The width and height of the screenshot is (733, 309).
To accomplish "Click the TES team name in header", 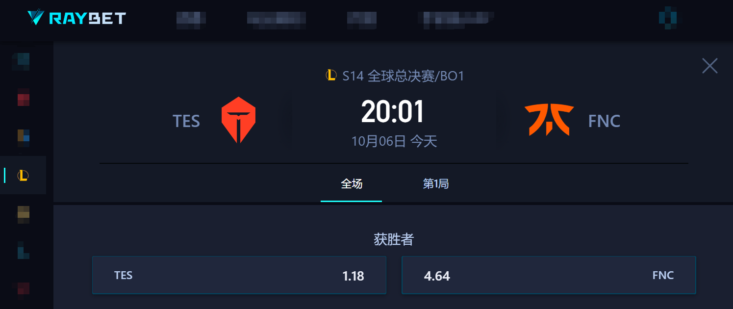I will coord(186,121).
